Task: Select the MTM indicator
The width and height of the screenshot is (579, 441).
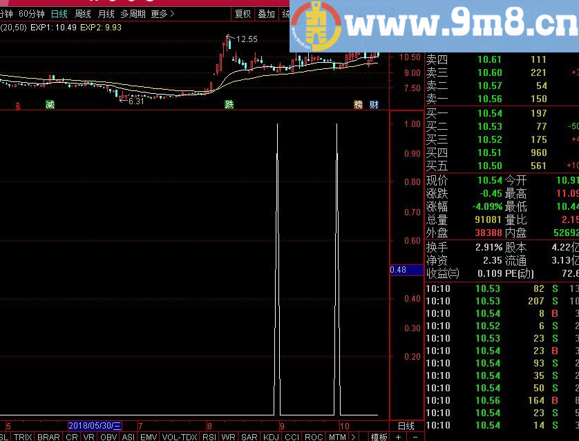Action: (338, 437)
